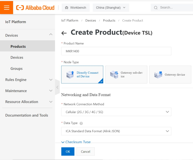Open Products in the sidebar
193x160 pixels.
tap(18, 46)
